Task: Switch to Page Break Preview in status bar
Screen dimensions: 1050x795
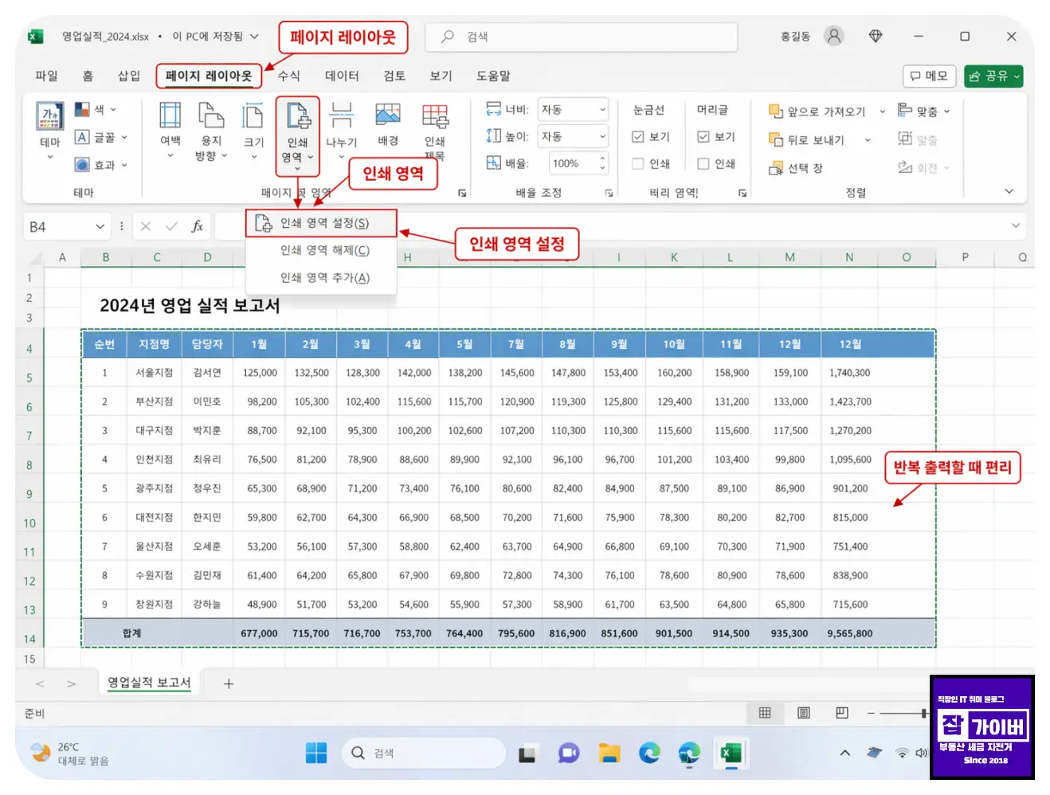Action: 842,713
